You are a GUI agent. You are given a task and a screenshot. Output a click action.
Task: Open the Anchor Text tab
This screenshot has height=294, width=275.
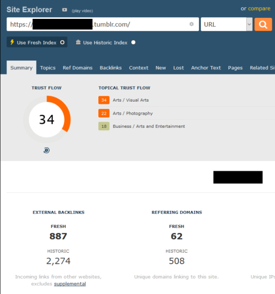click(206, 68)
